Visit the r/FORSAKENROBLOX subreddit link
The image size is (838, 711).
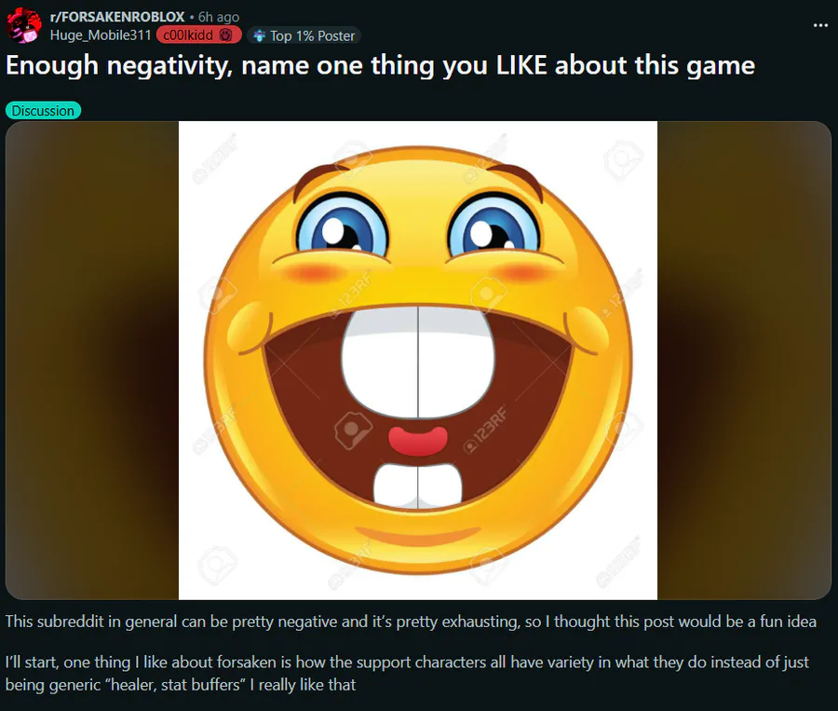pyautogui.click(x=117, y=17)
